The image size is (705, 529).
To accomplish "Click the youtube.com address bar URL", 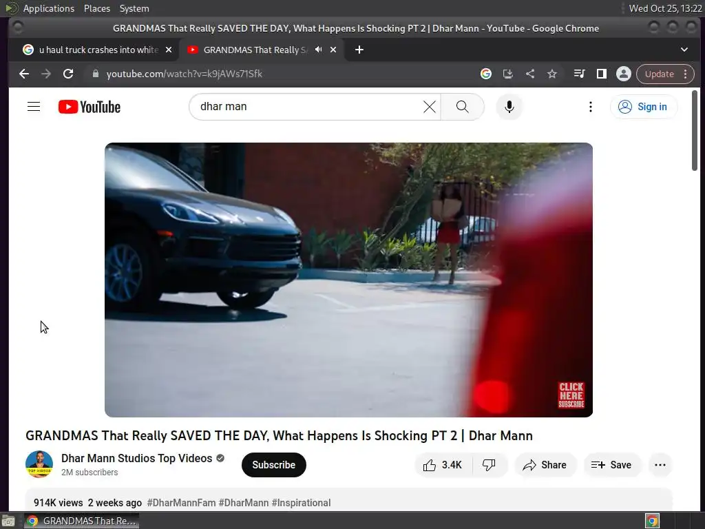I will pos(185,74).
